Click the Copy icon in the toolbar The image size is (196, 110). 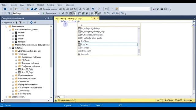(x=84, y=9)
